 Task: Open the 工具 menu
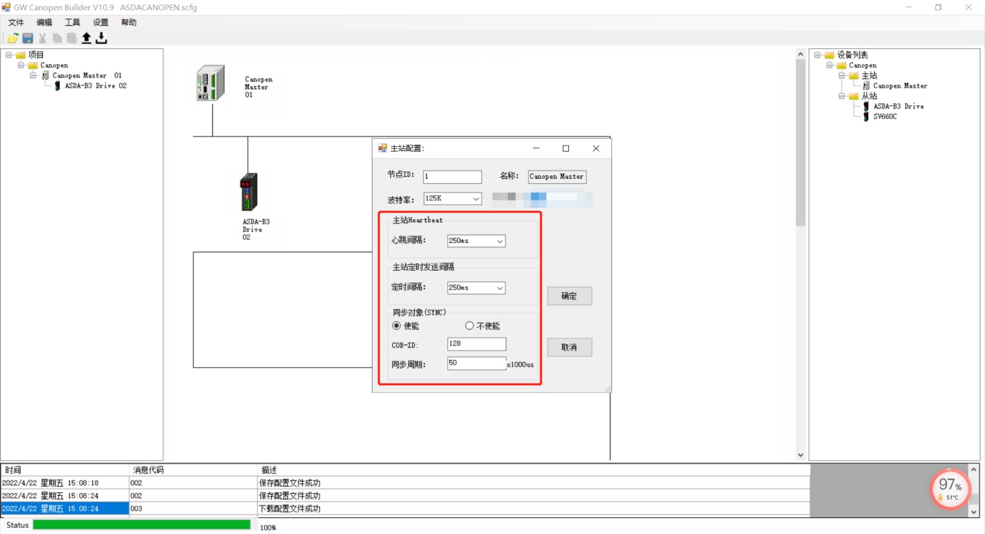click(72, 22)
